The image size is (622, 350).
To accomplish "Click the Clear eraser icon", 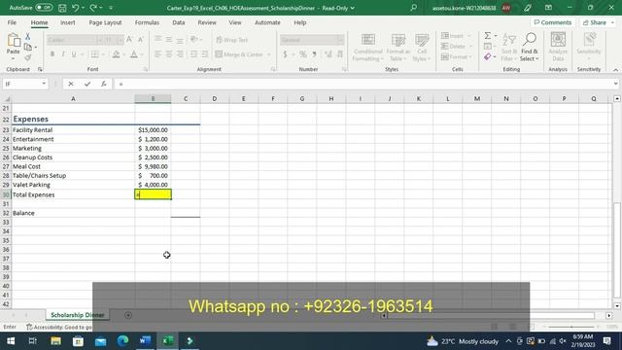I will [488, 57].
